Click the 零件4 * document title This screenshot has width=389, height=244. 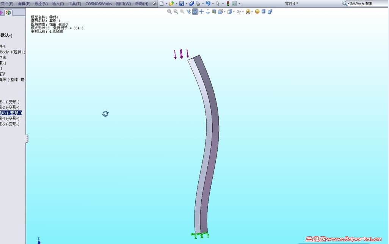[x=291, y=3]
